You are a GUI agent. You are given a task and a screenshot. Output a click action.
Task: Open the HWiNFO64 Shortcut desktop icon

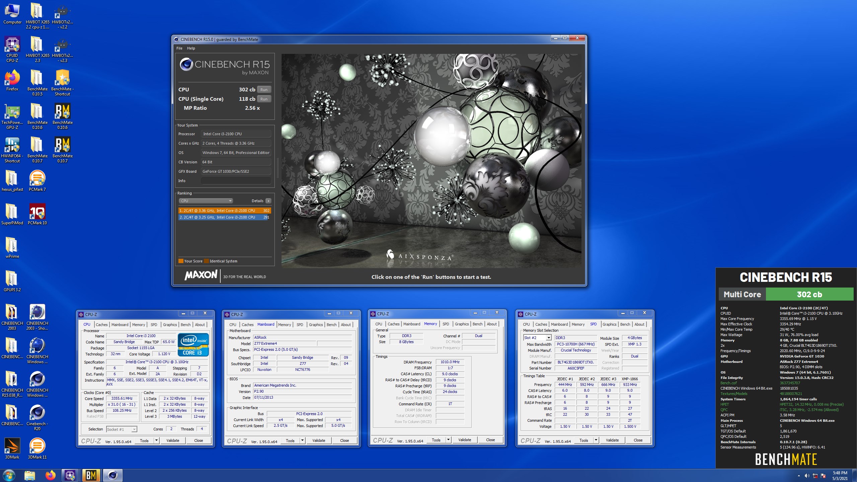[12, 150]
